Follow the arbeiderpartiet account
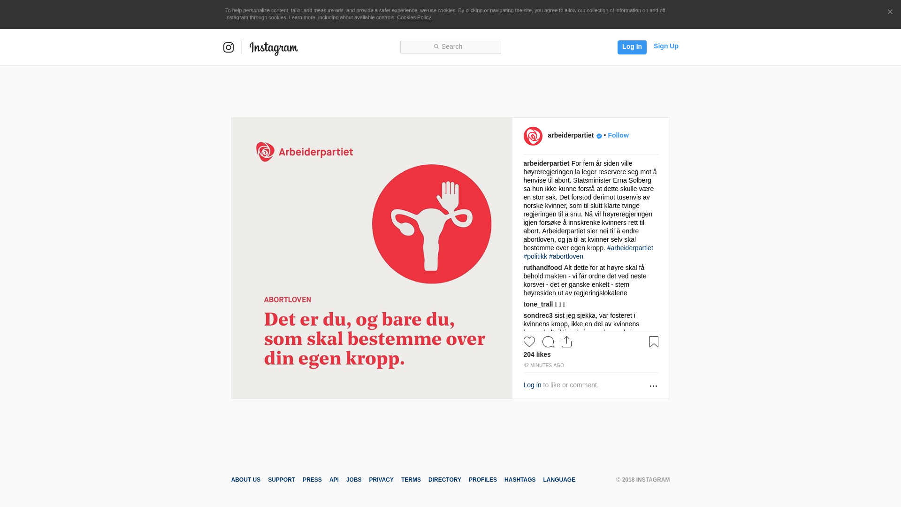901x507 pixels. [618, 135]
